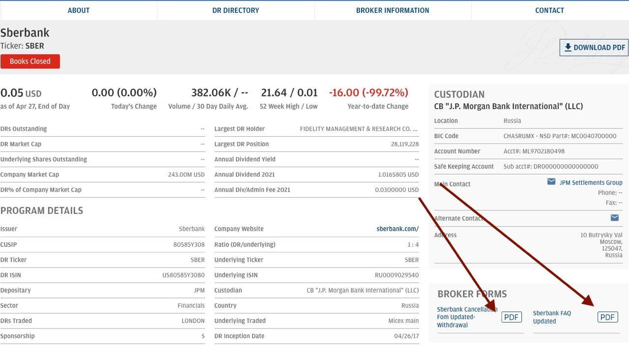Viewport: 629px width, 352px height.
Task: Click the red Books Closed button
Action: (x=30, y=61)
